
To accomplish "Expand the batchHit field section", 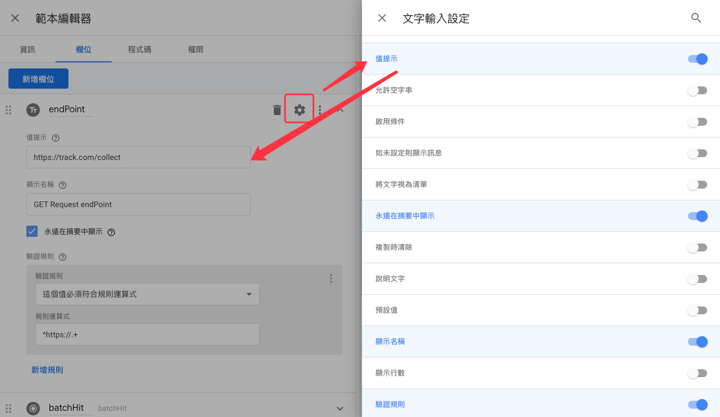I will pyautogui.click(x=340, y=409).
